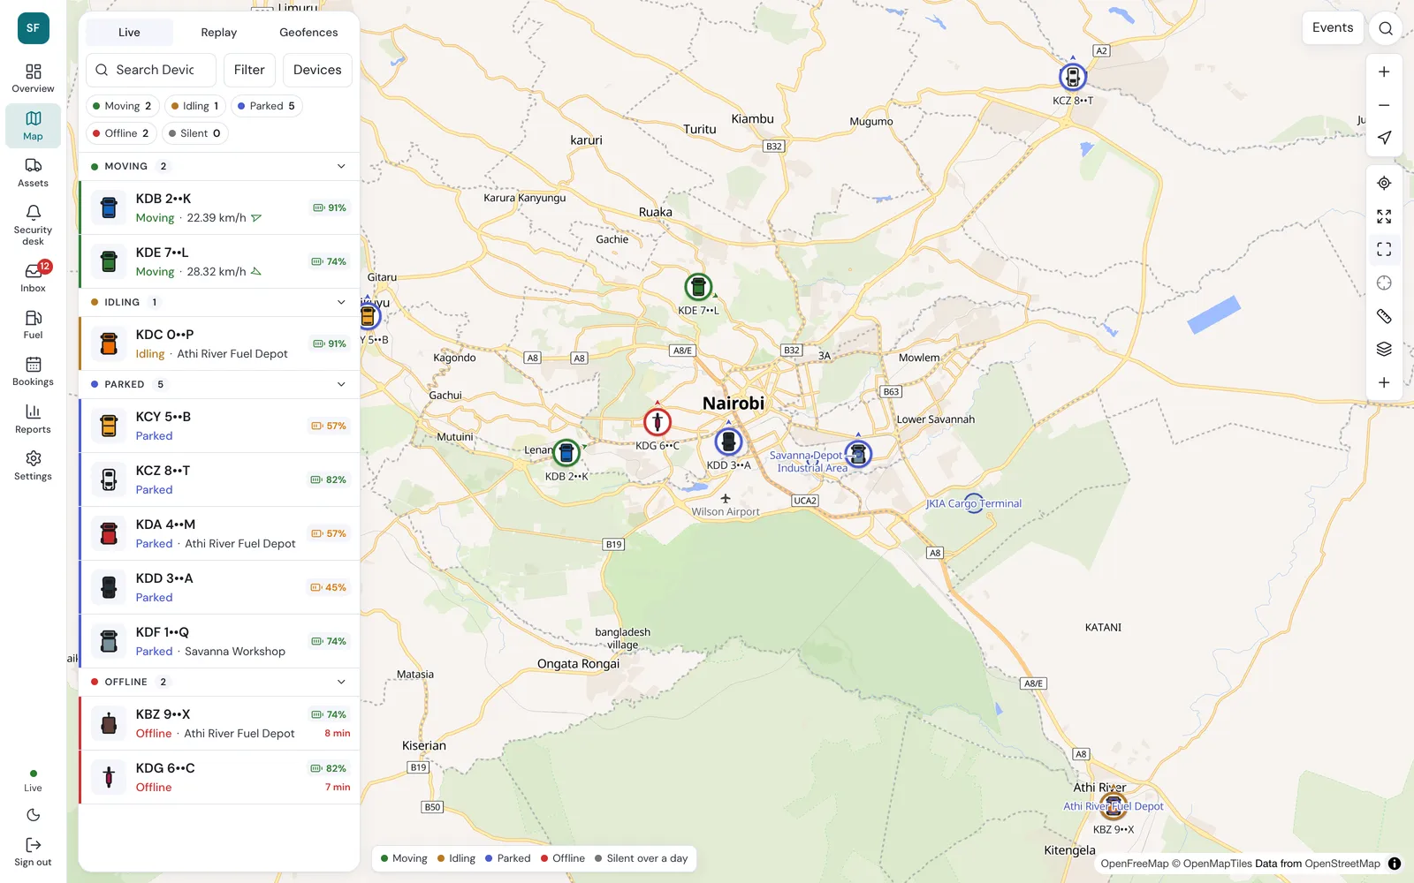Toggle the Moving 2 status filter

point(122,106)
